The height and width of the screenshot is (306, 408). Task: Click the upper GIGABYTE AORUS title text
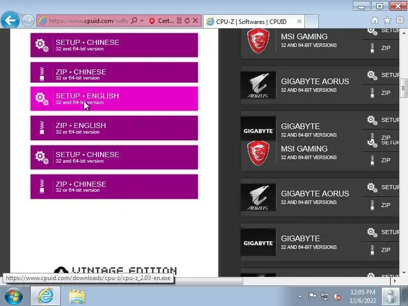[315, 82]
